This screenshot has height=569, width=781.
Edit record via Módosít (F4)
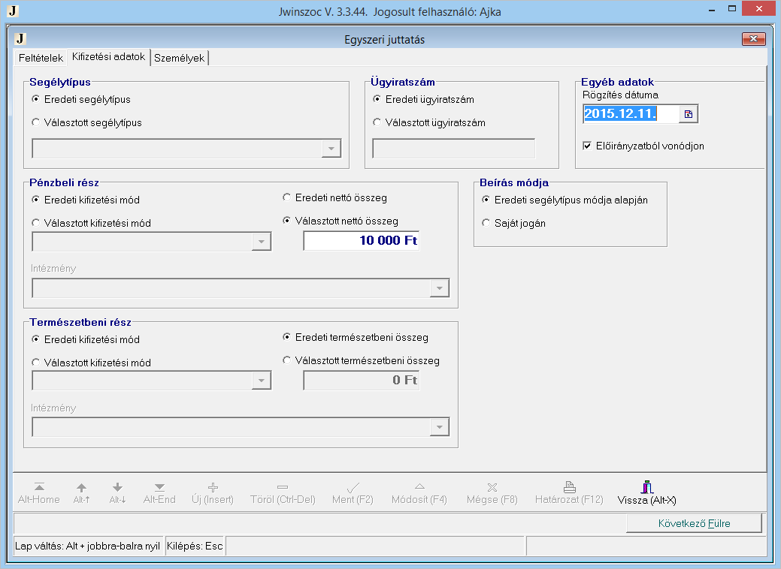pos(419,493)
